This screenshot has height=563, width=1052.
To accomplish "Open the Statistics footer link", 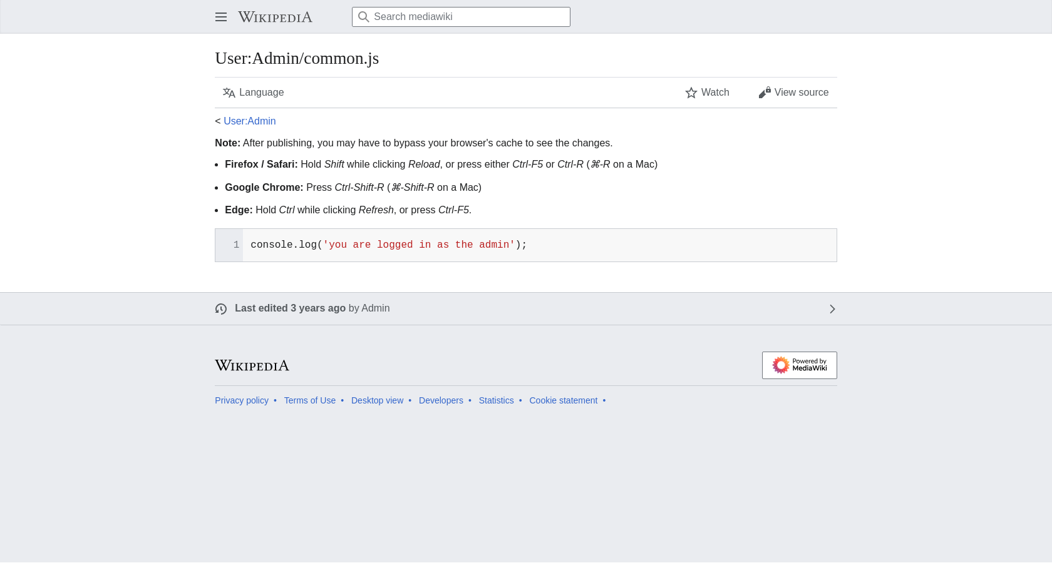I will 497,400.
